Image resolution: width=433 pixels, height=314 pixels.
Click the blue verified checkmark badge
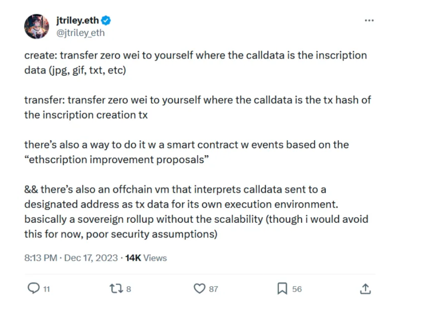[106, 20]
